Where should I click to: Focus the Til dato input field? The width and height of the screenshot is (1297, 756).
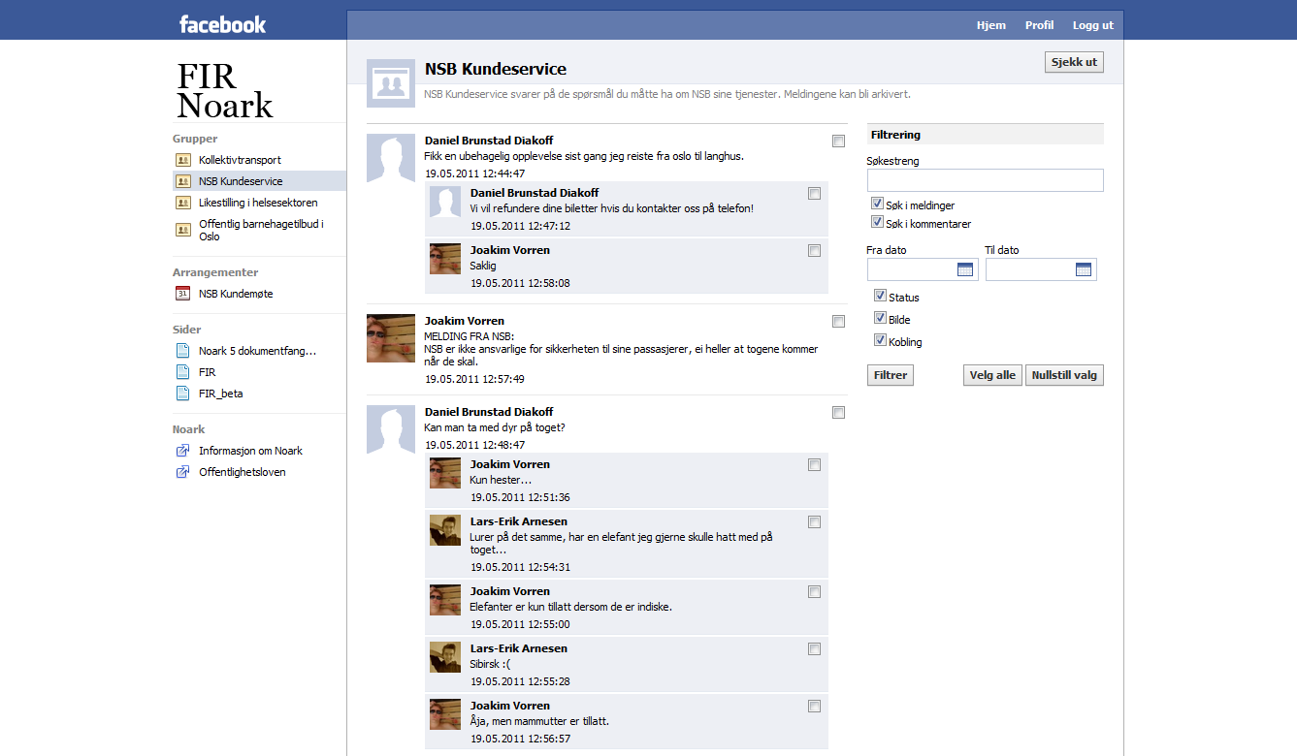click(1041, 269)
